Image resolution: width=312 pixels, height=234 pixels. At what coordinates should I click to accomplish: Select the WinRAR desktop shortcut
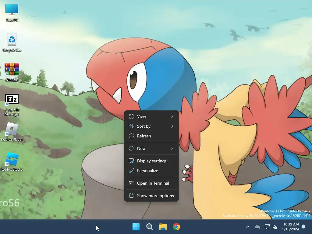(12, 72)
